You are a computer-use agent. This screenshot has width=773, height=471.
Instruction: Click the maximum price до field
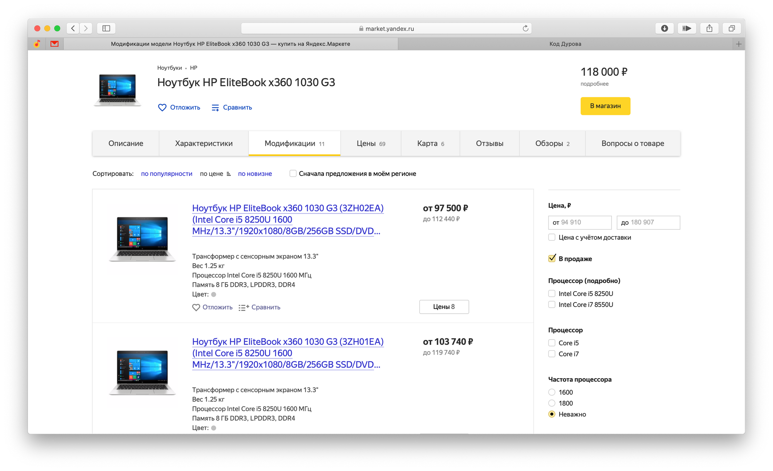click(648, 222)
